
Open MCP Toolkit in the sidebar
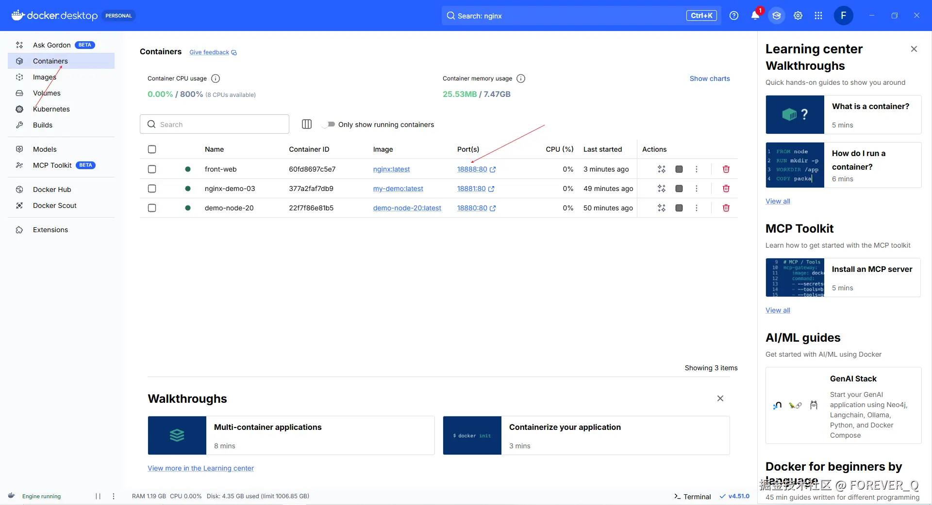[61, 165]
